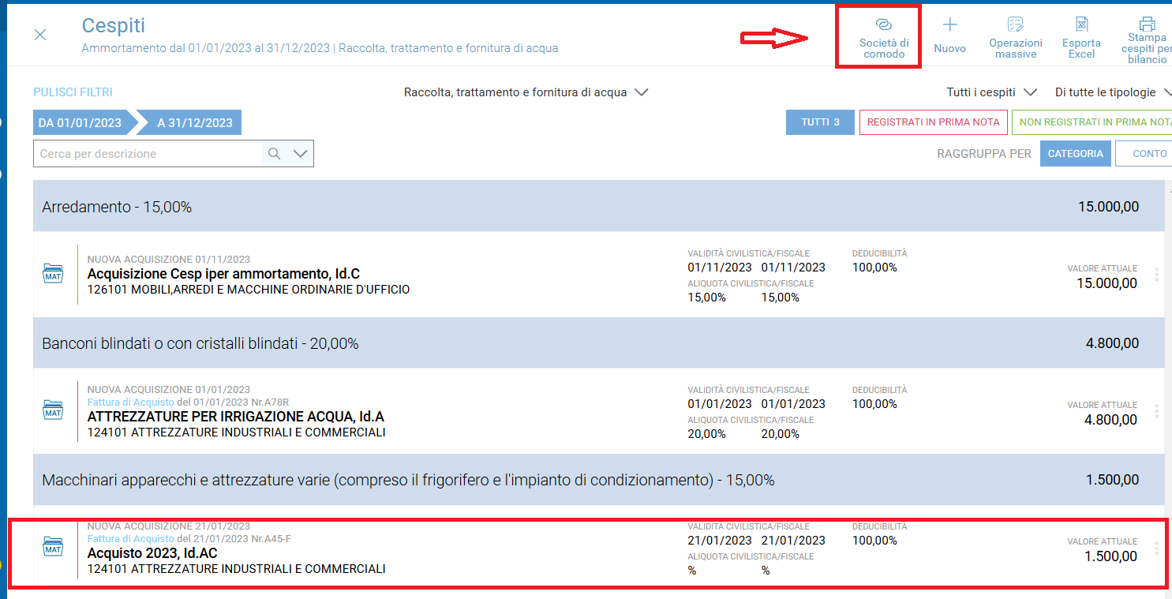The width and height of the screenshot is (1172, 599).
Task: Print with Stampa cespiti per bilancio
Action: pyautogui.click(x=1147, y=39)
